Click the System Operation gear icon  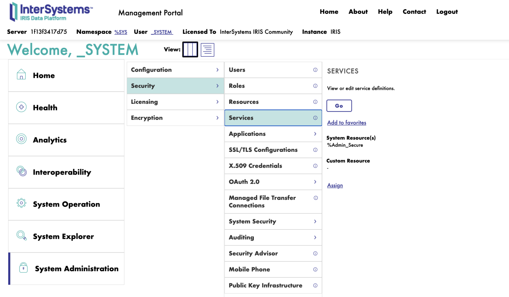coord(21,203)
